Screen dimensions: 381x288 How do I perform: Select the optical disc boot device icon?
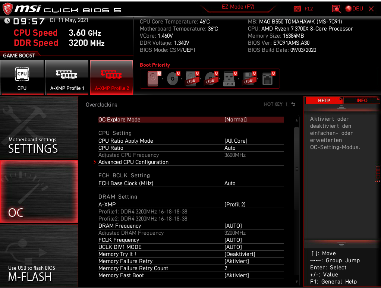[x=173, y=79]
